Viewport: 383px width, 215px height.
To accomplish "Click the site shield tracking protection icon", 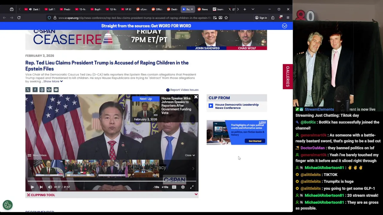I will pyautogui.click(x=49, y=18).
